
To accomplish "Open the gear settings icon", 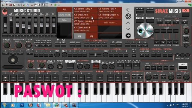I will pos(128,16).
